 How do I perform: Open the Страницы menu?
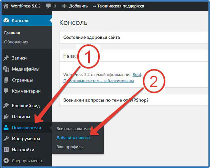tap(27, 80)
